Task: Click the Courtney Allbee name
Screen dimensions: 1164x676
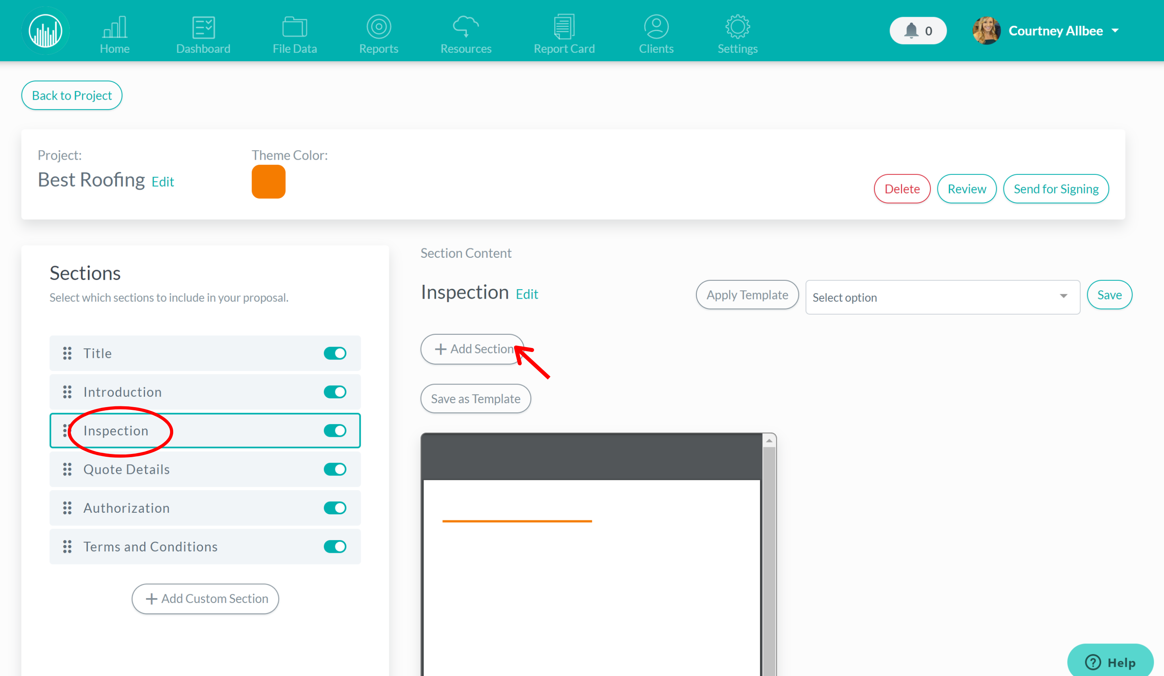Action: (1056, 31)
